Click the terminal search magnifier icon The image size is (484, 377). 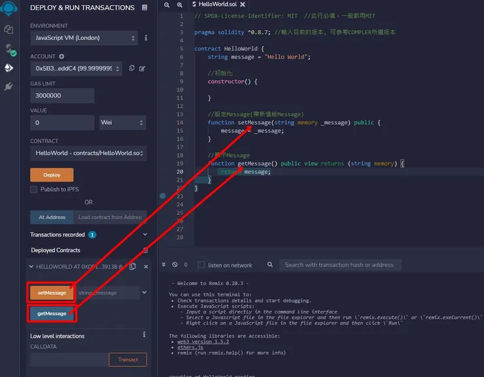[x=270, y=265]
